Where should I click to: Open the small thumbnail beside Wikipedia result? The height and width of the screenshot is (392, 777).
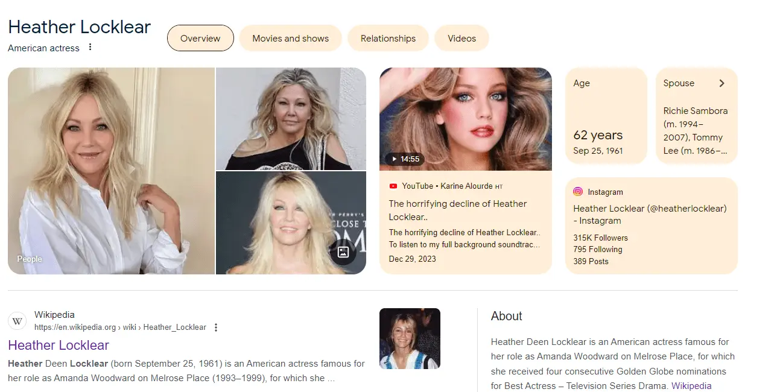tap(410, 338)
